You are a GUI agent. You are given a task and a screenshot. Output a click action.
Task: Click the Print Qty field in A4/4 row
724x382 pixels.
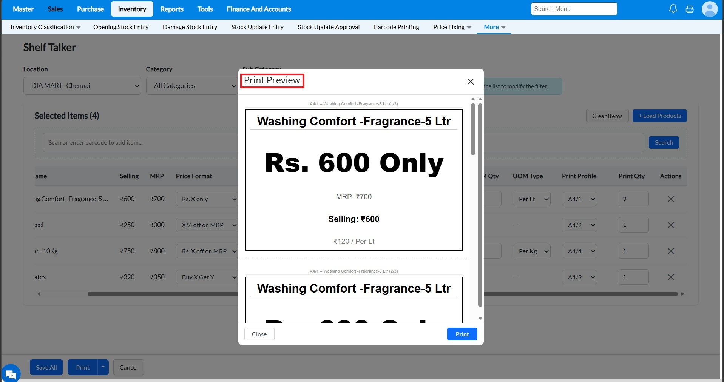tap(634, 251)
